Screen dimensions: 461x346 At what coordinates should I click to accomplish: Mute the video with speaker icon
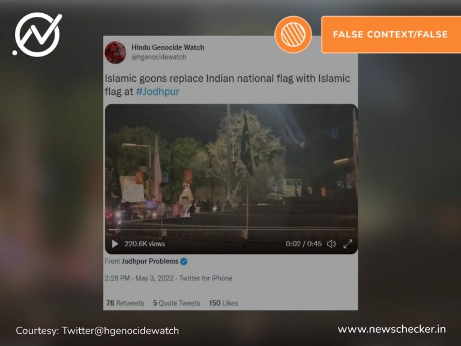(331, 244)
